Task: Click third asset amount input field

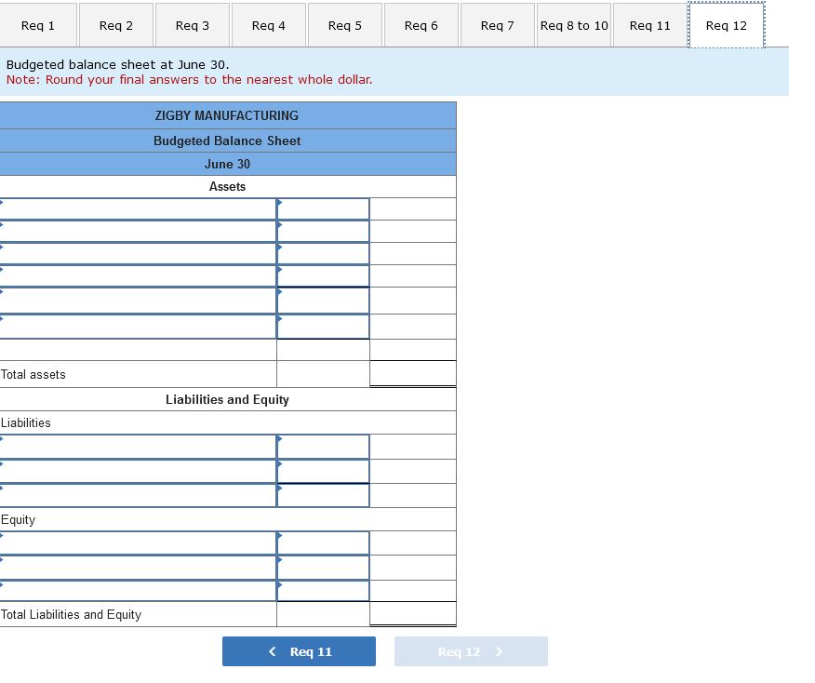Action: pos(323,254)
